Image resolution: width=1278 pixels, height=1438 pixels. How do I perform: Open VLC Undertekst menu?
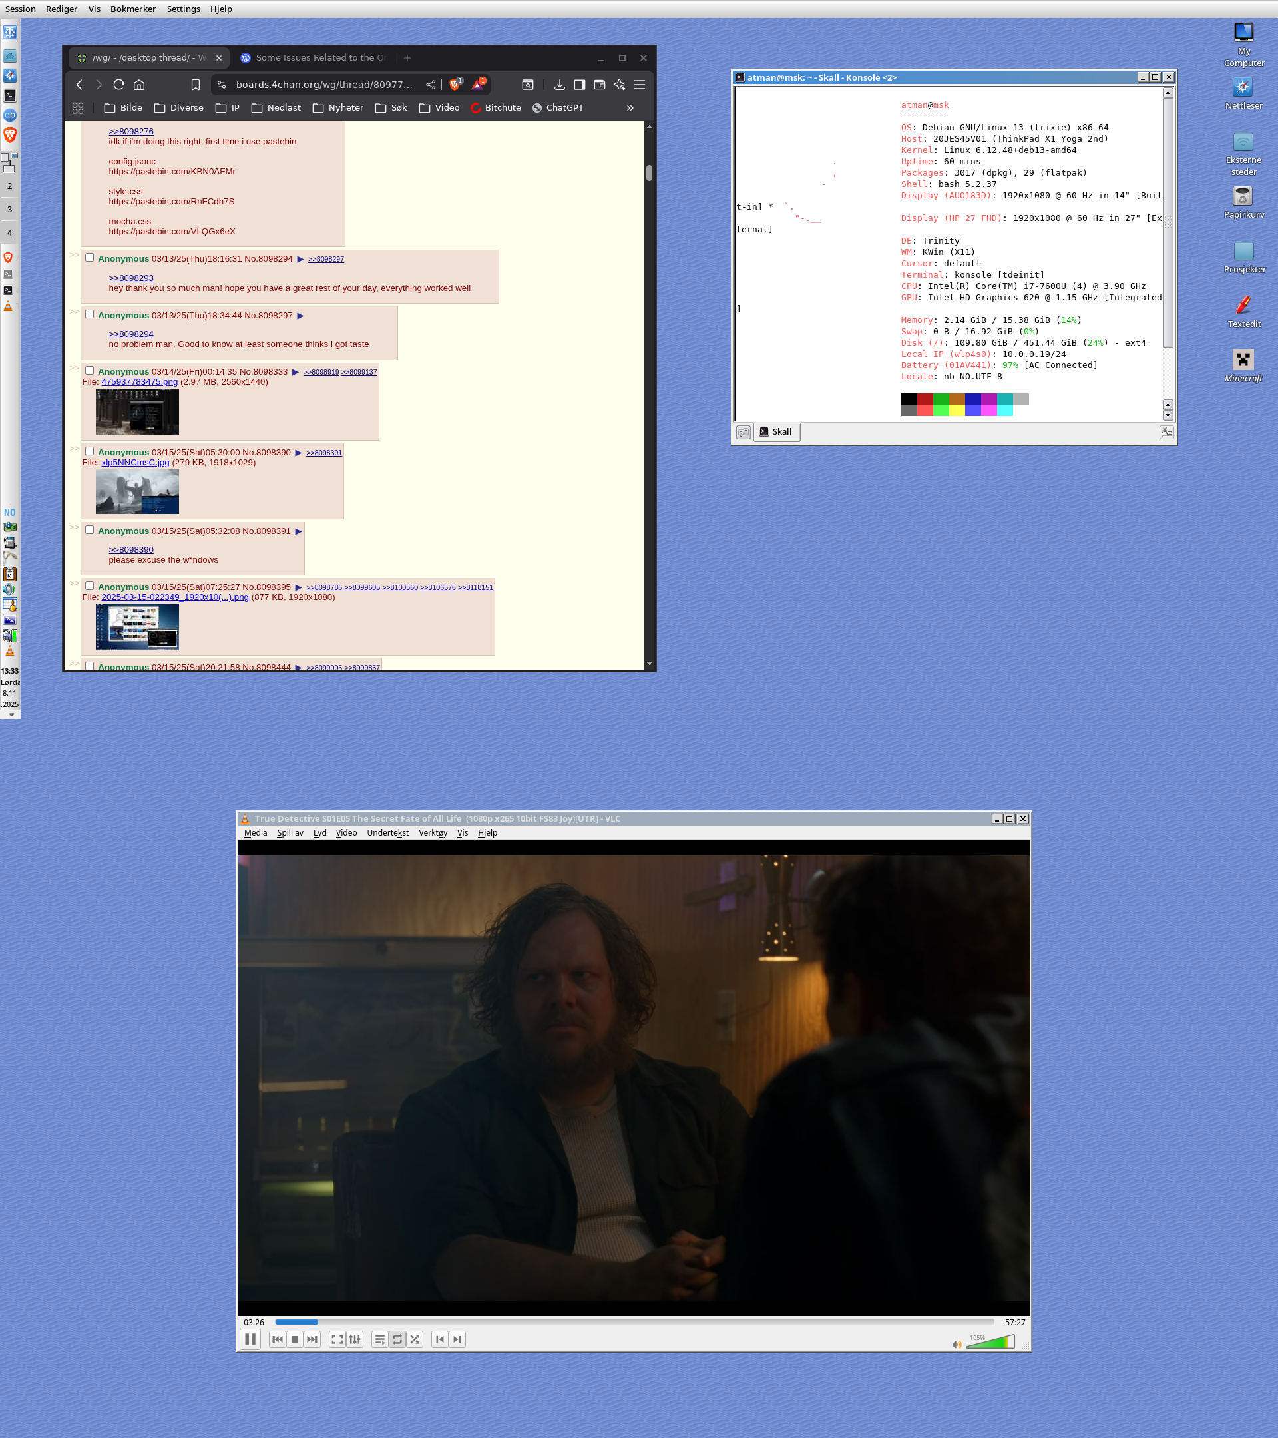tap(387, 832)
